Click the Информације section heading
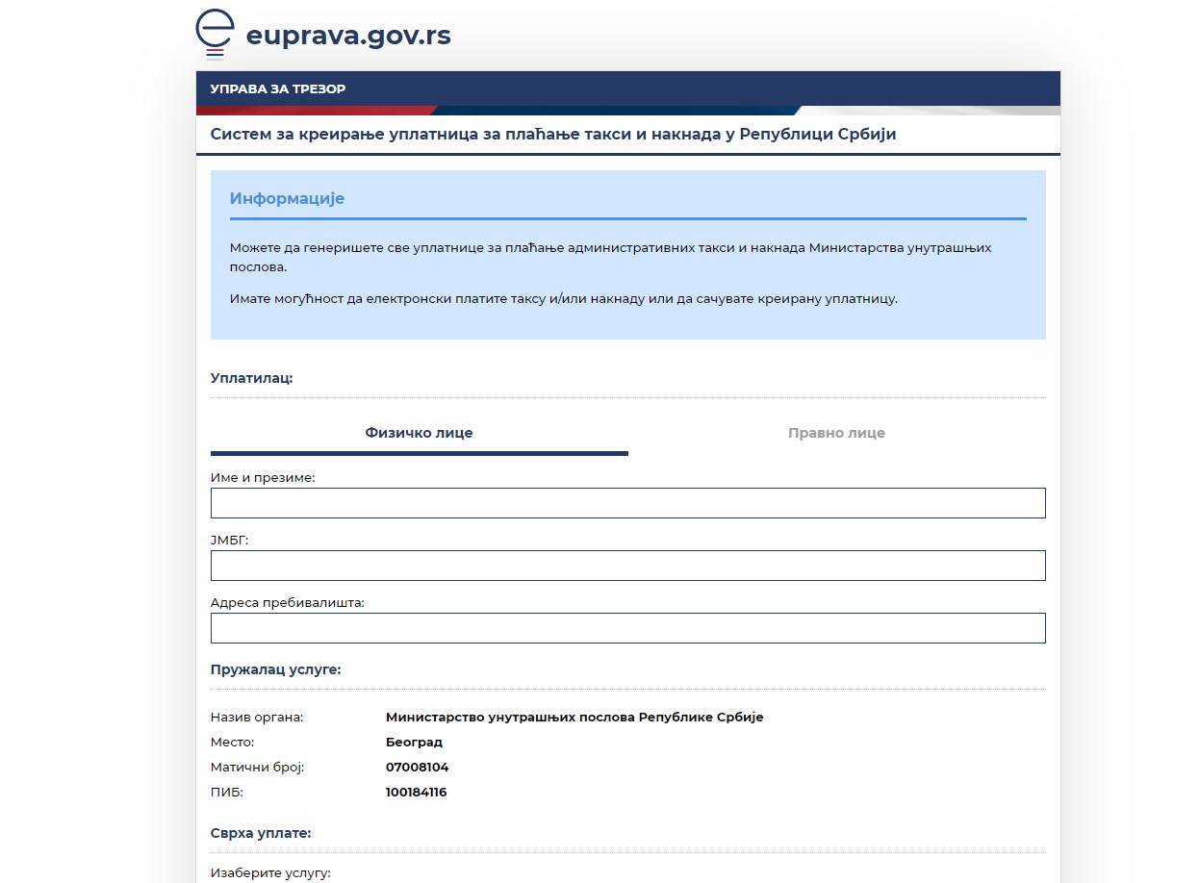 287,199
